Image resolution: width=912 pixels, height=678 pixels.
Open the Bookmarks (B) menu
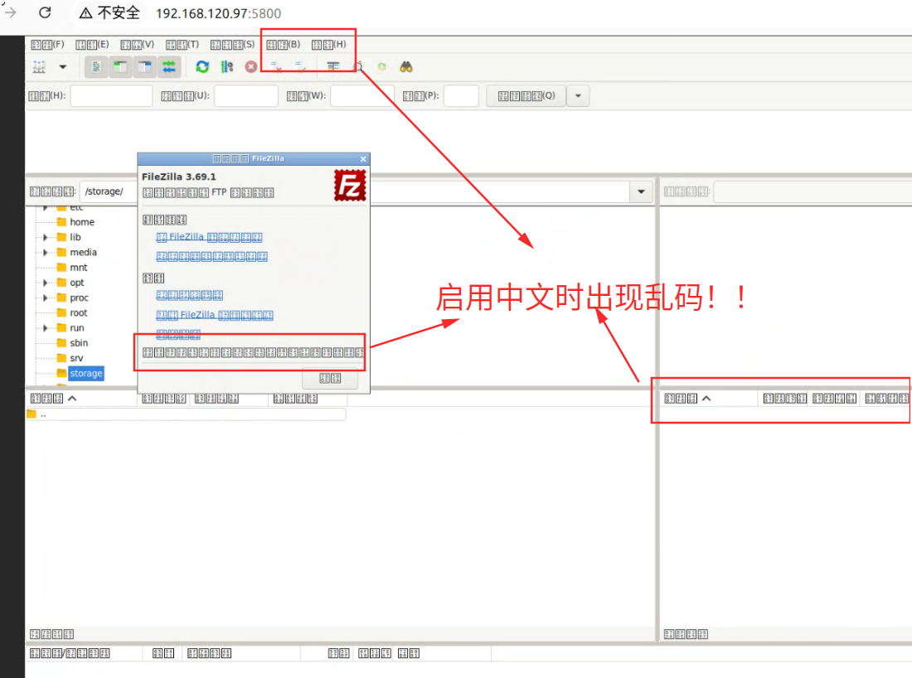284,44
